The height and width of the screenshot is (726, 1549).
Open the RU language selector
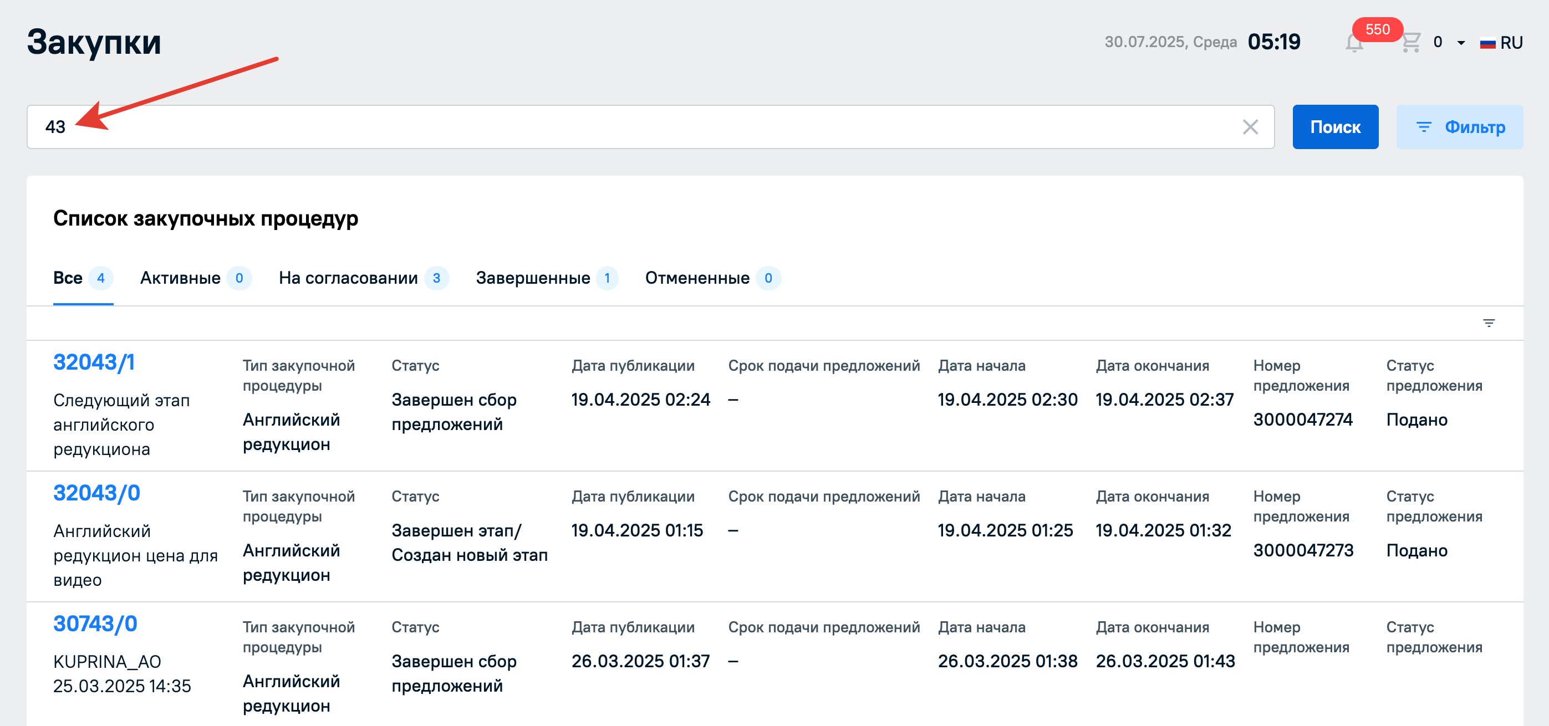click(x=1511, y=43)
